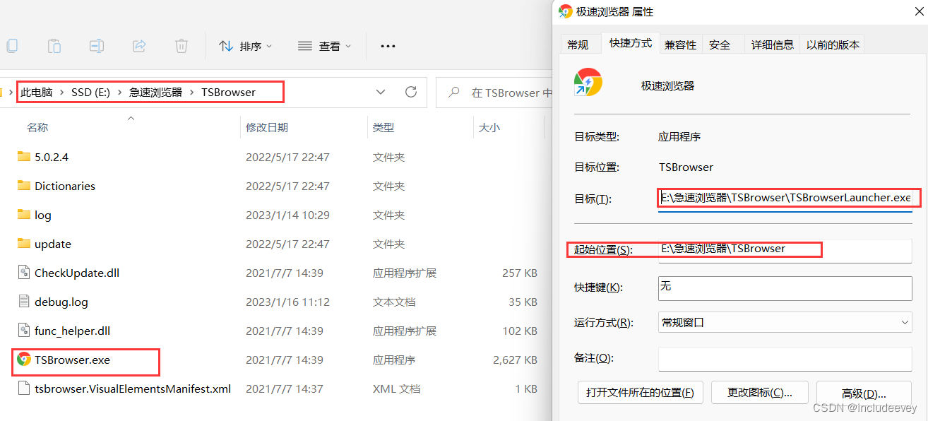Select the update folder icon
This screenshot has width=928, height=421.
click(24, 244)
